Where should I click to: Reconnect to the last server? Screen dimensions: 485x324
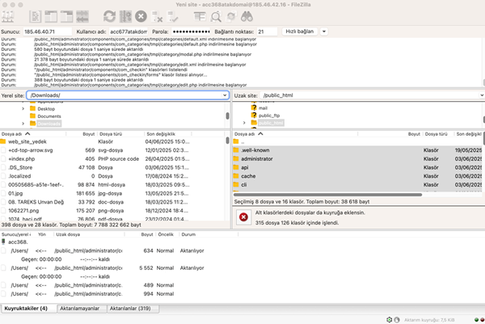(x=173, y=16)
